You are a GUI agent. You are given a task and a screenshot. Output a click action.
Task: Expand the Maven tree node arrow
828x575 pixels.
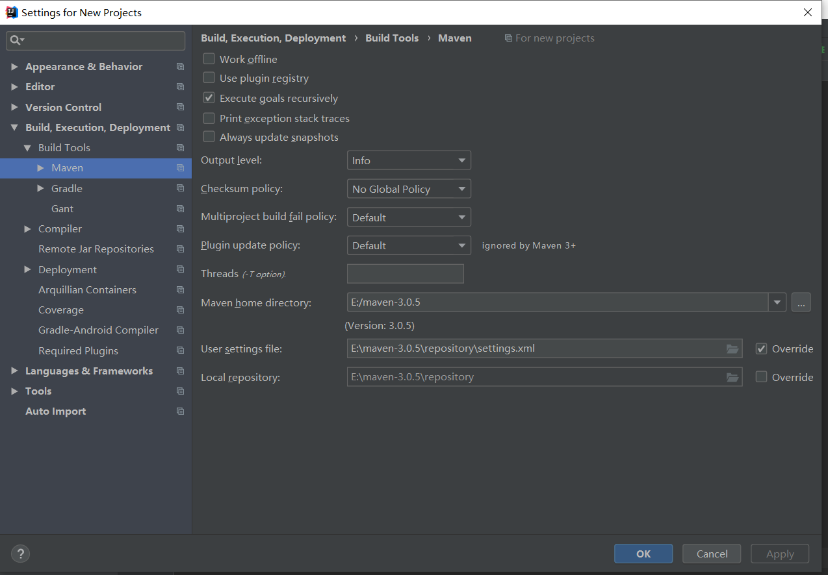40,168
